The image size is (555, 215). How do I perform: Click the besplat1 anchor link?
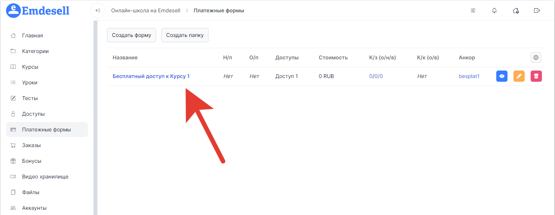pyautogui.click(x=469, y=76)
